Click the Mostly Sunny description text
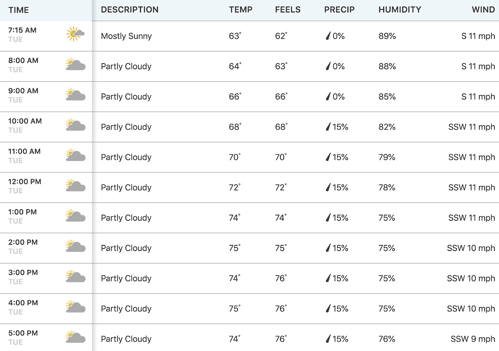Viewport: 499px width, 351px height. [126, 36]
